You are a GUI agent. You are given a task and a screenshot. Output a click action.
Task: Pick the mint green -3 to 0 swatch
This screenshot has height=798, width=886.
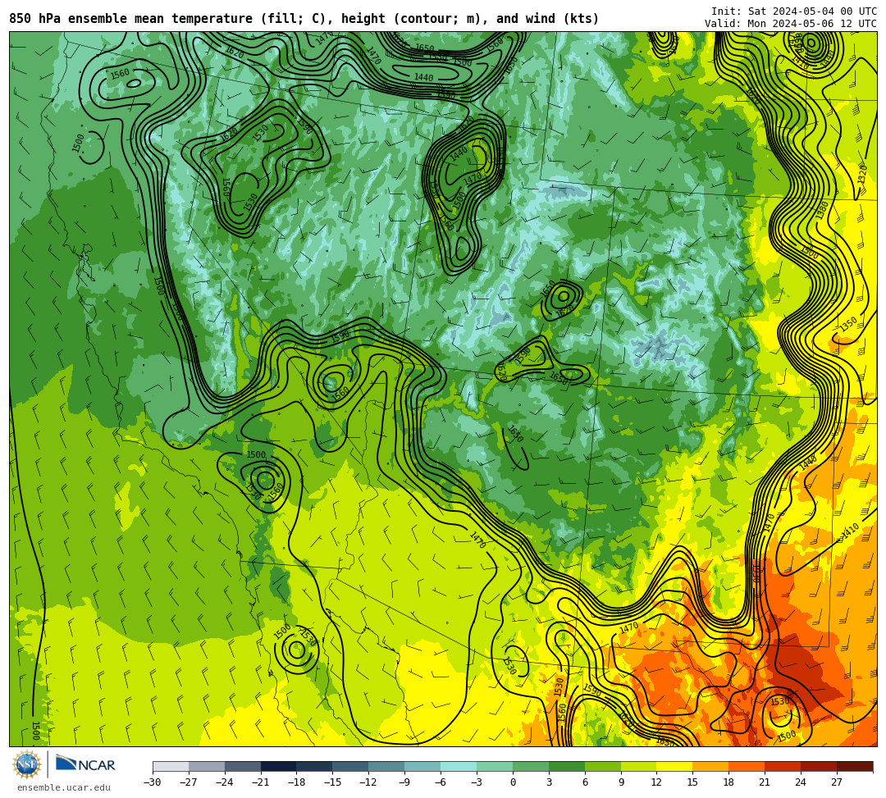495,766
